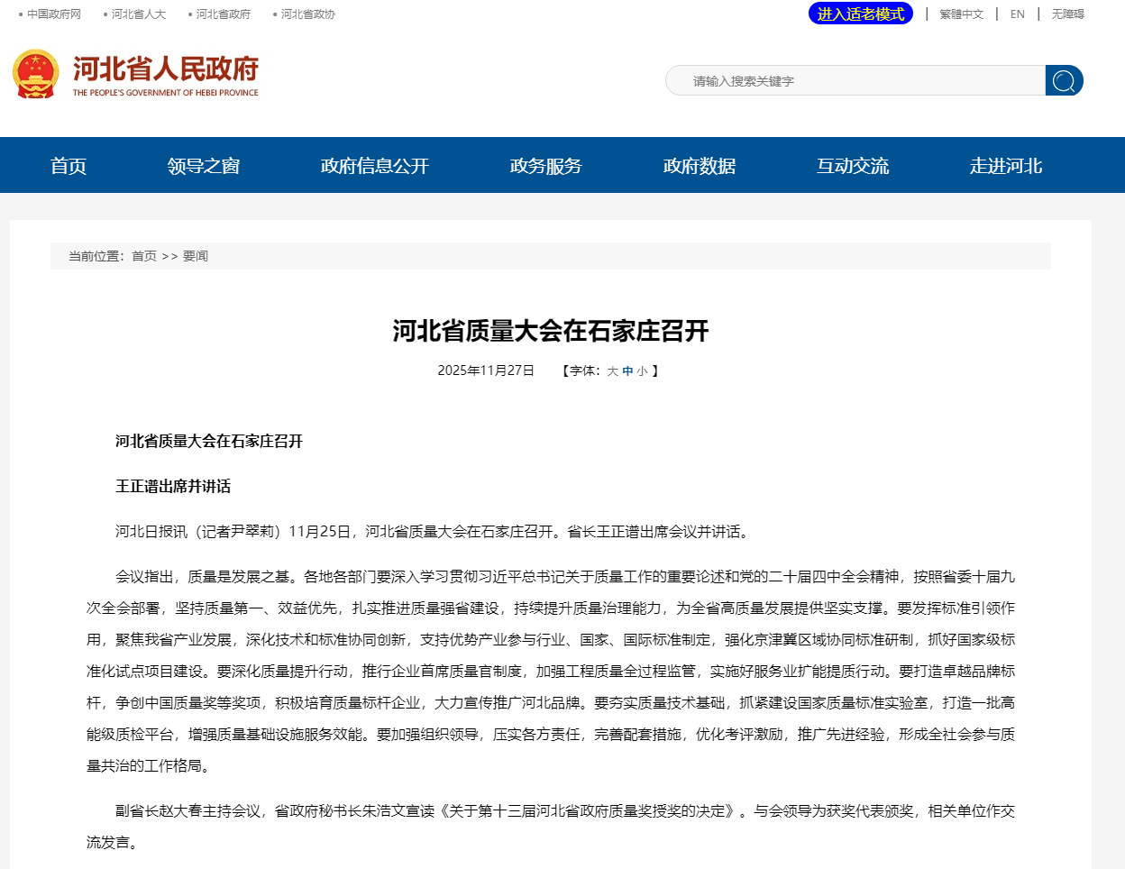Click into the search keyword field
1125x869 pixels.
click(856, 81)
